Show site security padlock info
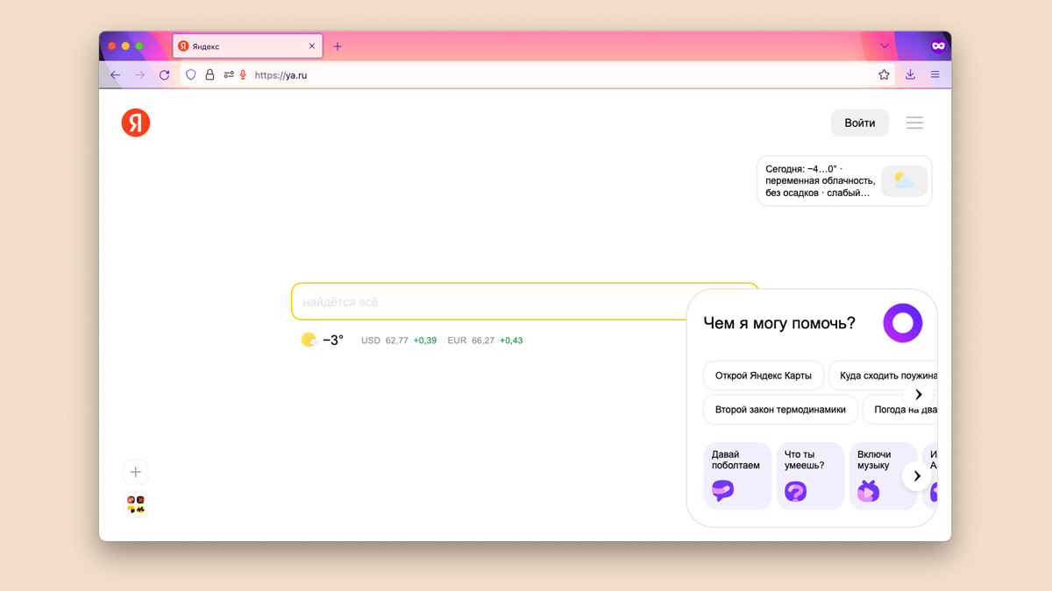The width and height of the screenshot is (1052, 591). (x=210, y=75)
